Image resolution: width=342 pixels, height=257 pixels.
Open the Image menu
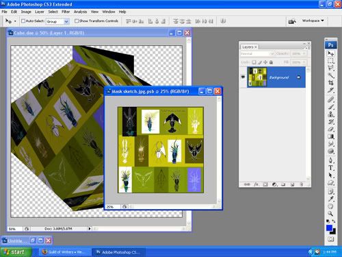[x=26, y=12]
